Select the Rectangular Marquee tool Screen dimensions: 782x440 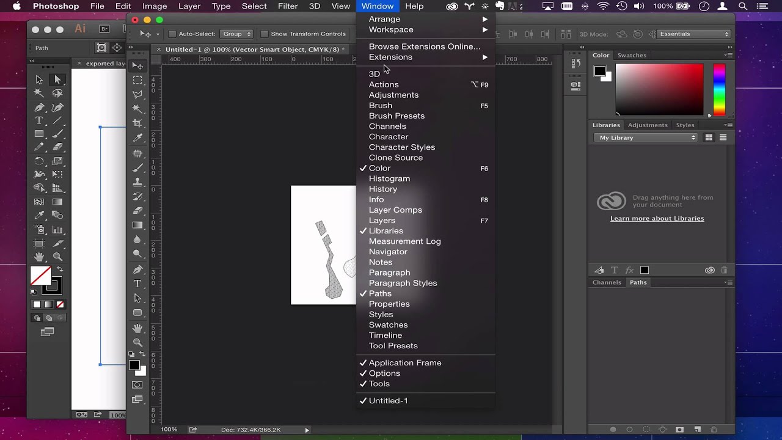point(138,81)
